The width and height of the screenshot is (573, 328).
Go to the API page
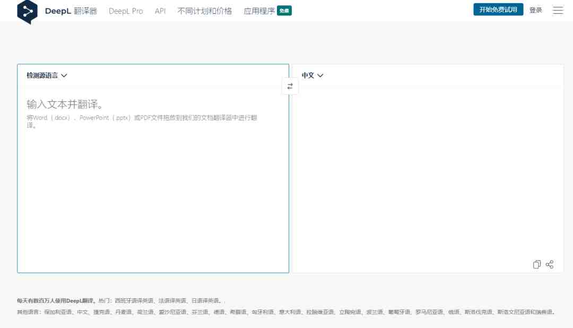pyautogui.click(x=160, y=11)
